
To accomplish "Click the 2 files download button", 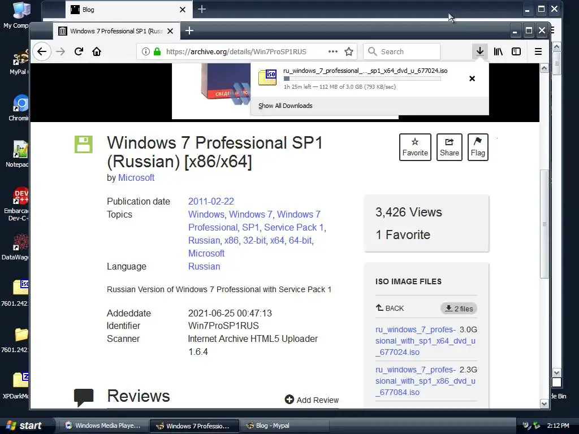I will (459, 309).
